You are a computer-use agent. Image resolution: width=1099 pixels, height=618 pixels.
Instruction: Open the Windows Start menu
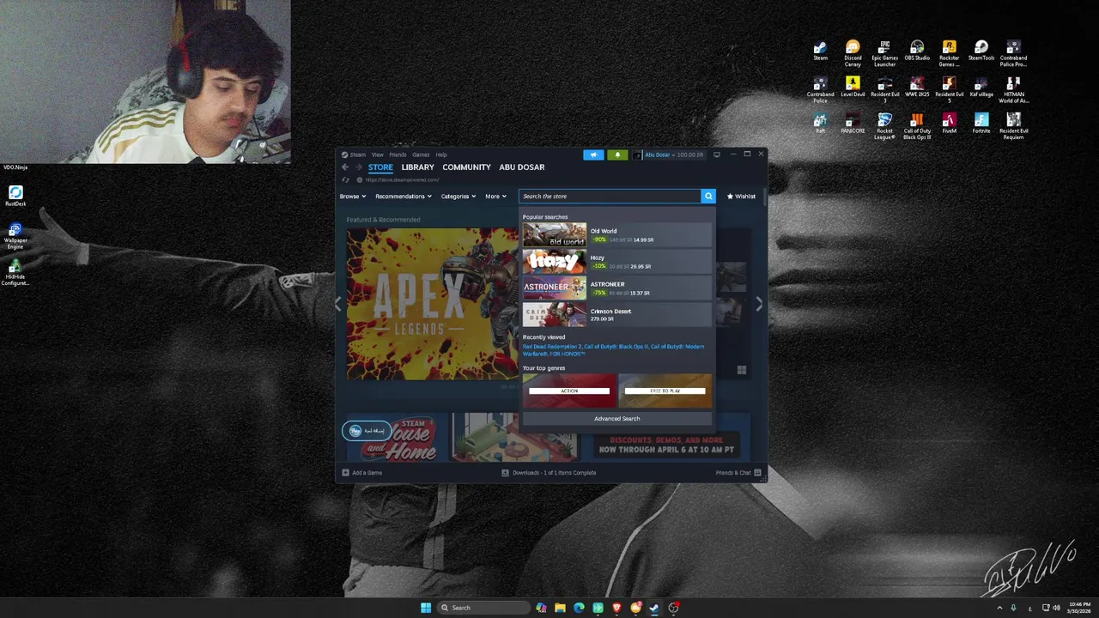[x=426, y=608]
